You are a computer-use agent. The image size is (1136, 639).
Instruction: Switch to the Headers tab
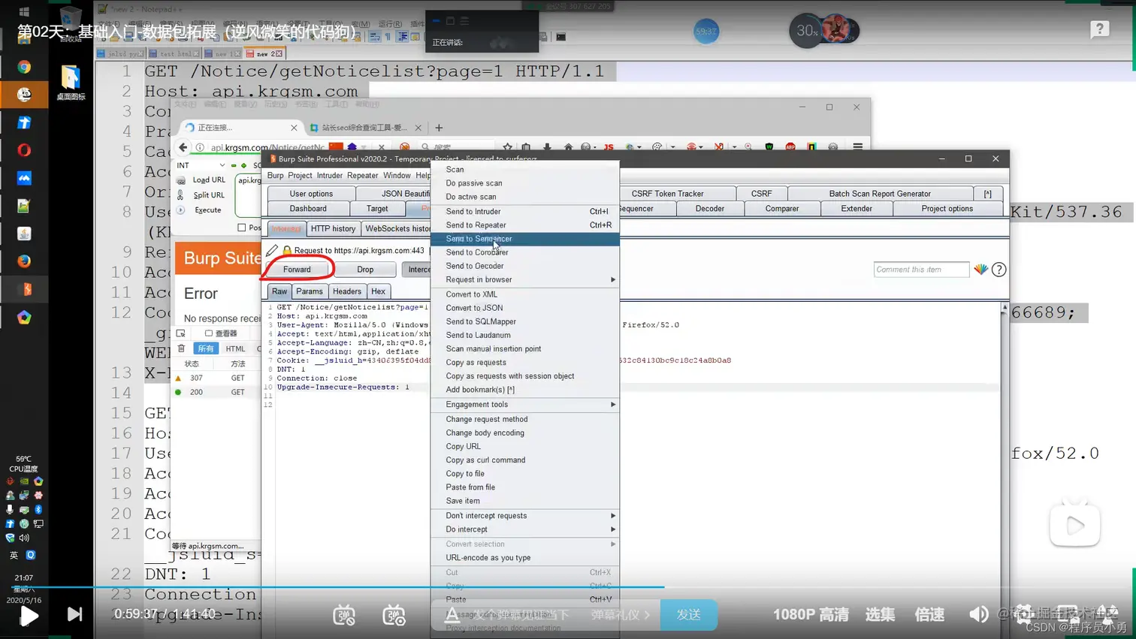click(347, 291)
